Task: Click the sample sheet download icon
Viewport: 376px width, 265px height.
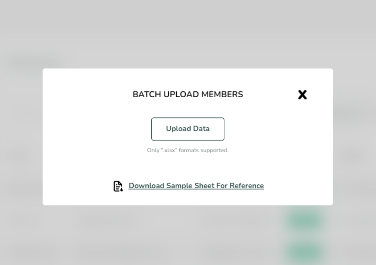Action: click(118, 186)
